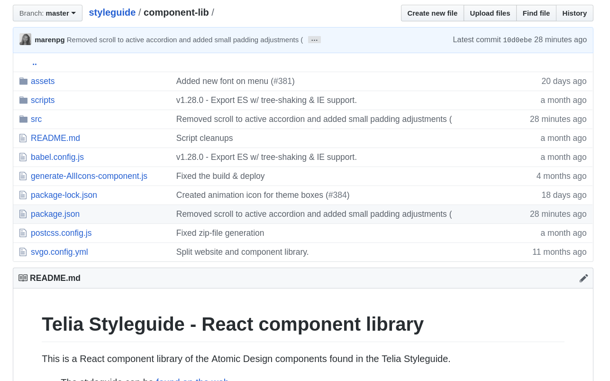Open the issue #384 link
Image resolution: width=610 pixels, height=381 pixels.
pyautogui.click(x=337, y=195)
